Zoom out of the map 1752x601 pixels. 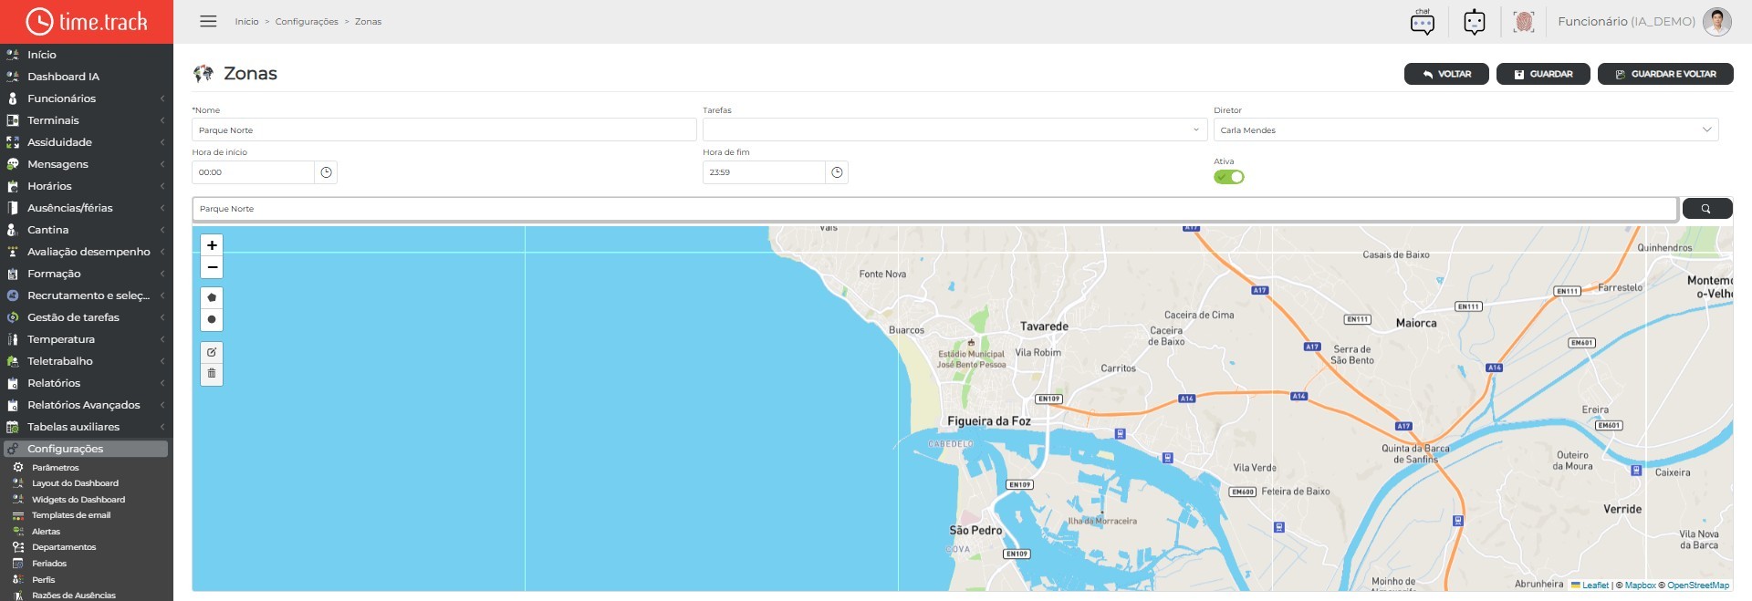click(x=212, y=267)
